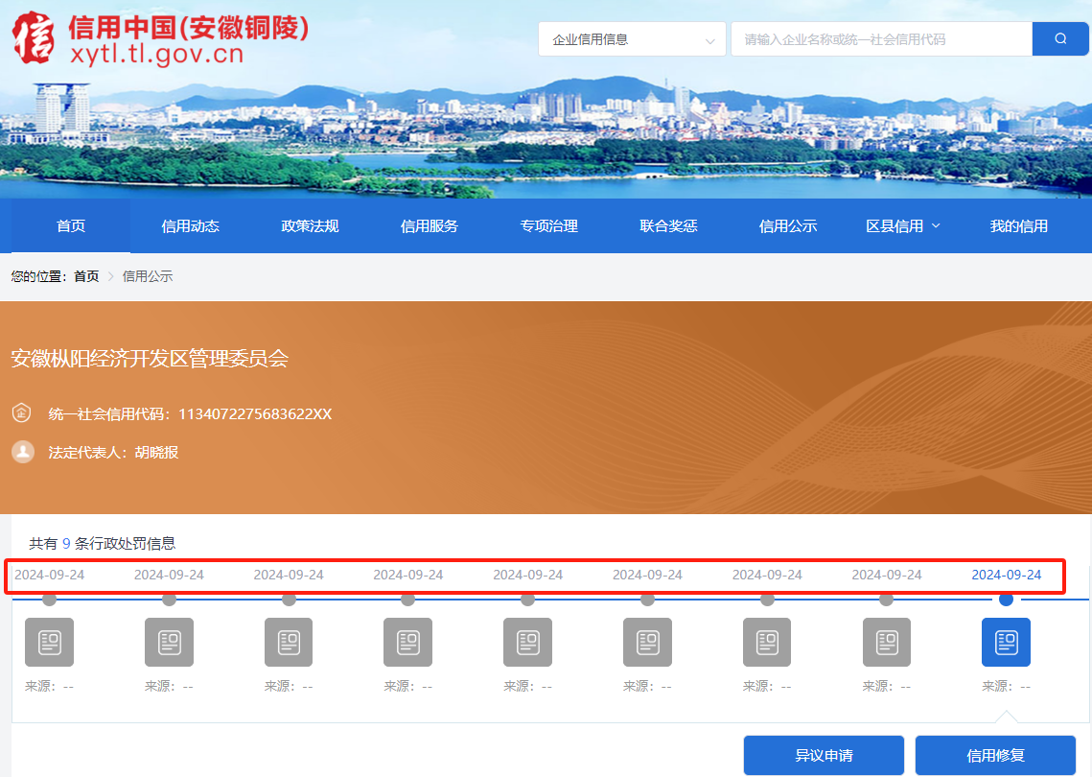This screenshot has height=777, width=1092.
Task: Expand the 区县信用 navigation submenu
Action: 902,226
